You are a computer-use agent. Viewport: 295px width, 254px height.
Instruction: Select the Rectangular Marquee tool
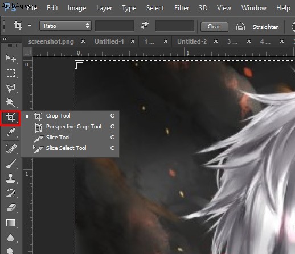(x=11, y=73)
